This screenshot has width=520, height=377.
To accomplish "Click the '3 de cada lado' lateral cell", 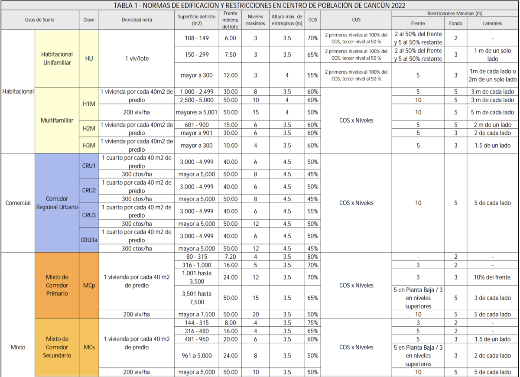I will coord(493,298).
